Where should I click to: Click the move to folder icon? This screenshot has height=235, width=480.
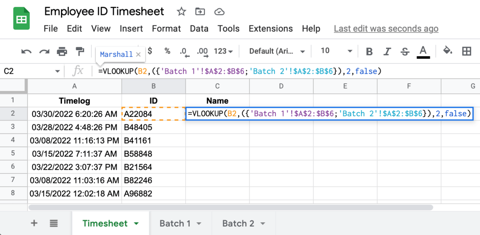click(200, 12)
